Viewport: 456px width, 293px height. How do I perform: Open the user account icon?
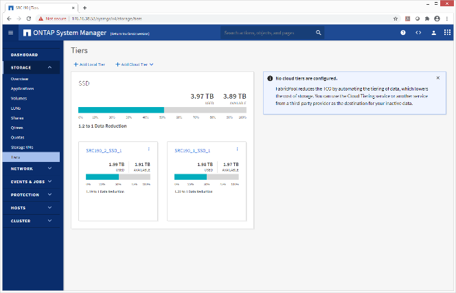[433, 32]
